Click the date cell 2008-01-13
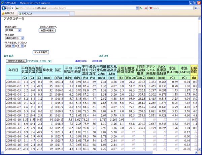This screenshot has height=155, width=202. 13,132
